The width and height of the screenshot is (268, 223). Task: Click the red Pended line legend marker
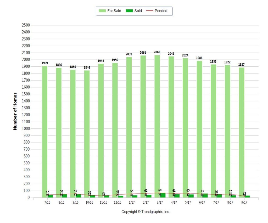[x=149, y=11]
